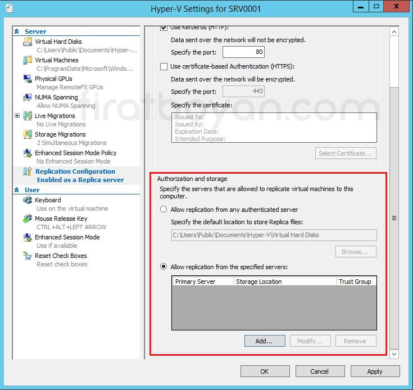Click '2 Simultaneous Migrations' text
This screenshot has height=390, width=413.
[72, 143]
